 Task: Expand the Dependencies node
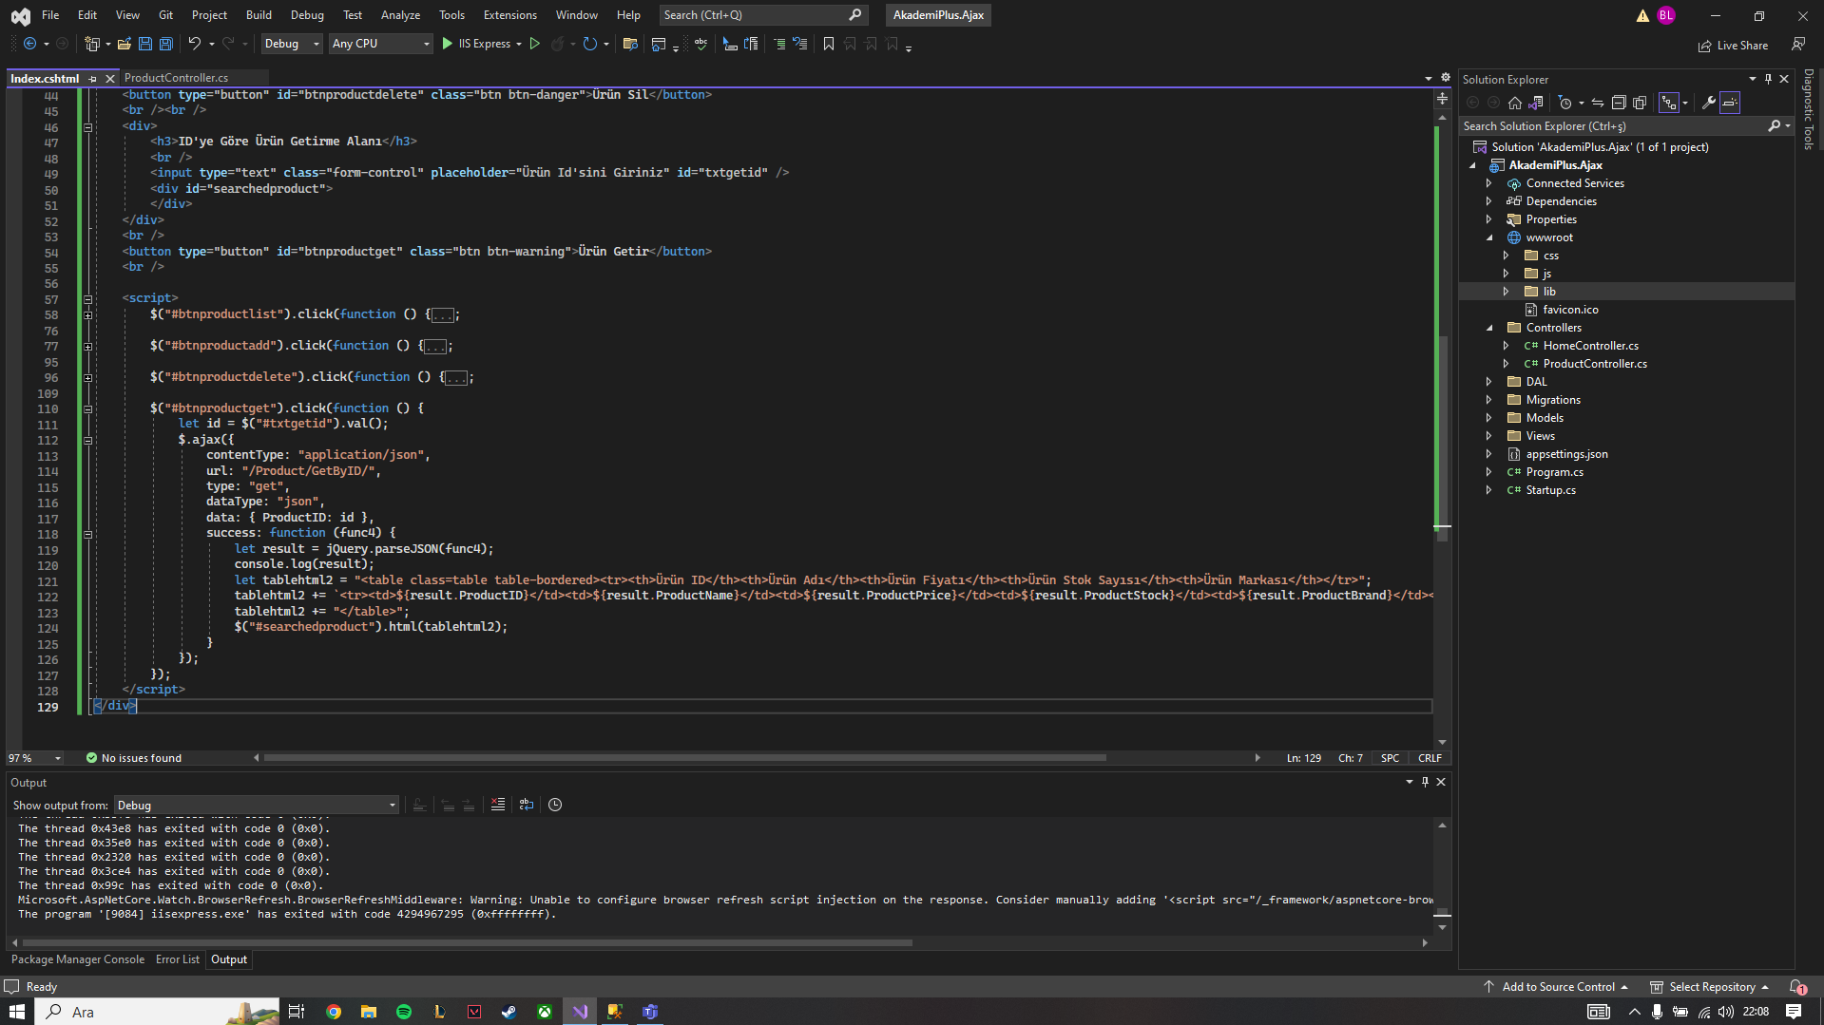pyautogui.click(x=1488, y=201)
